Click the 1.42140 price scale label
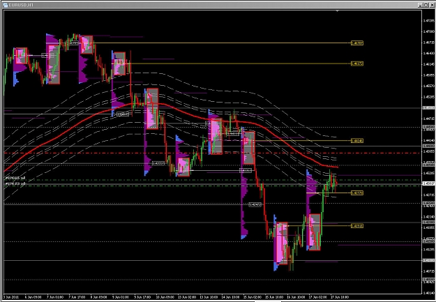This screenshot has width=436, height=302. pos(428,217)
